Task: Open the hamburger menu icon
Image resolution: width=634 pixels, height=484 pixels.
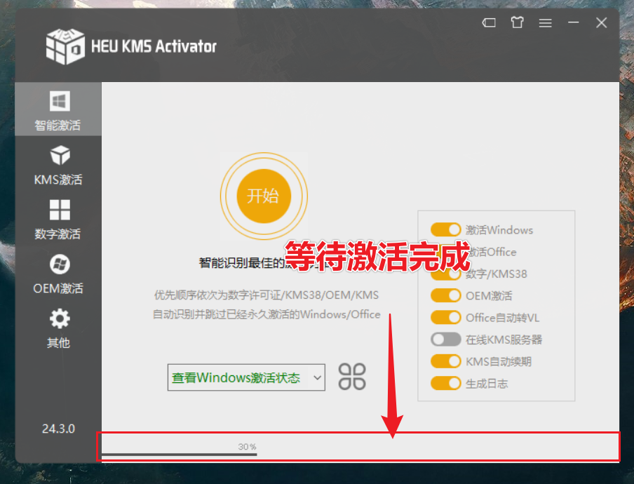Action: pyautogui.click(x=545, y=23)
